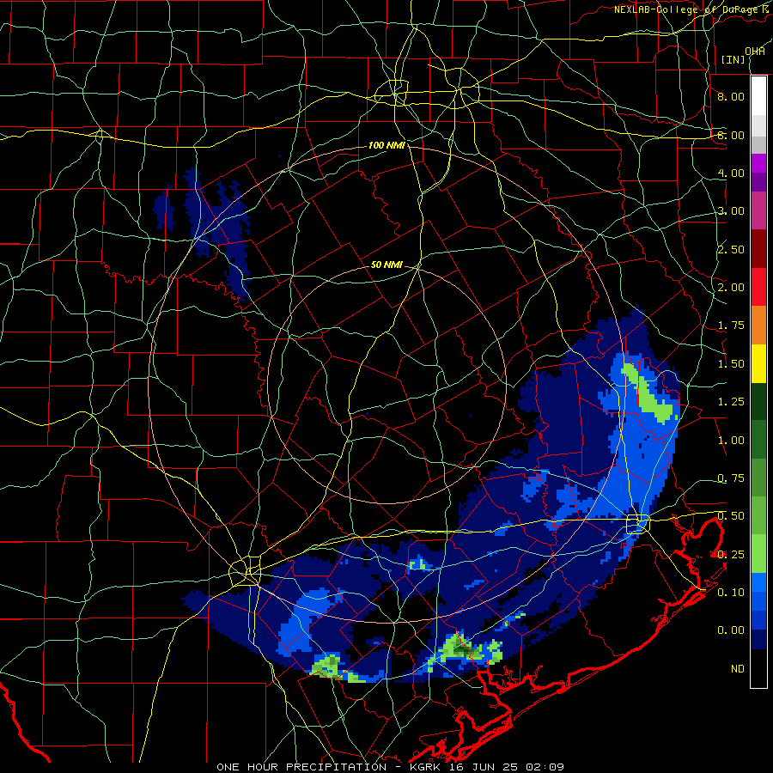This screenshot has width=773, height=773.
Task: Click the ND legend label
Action: pos(738,669)
